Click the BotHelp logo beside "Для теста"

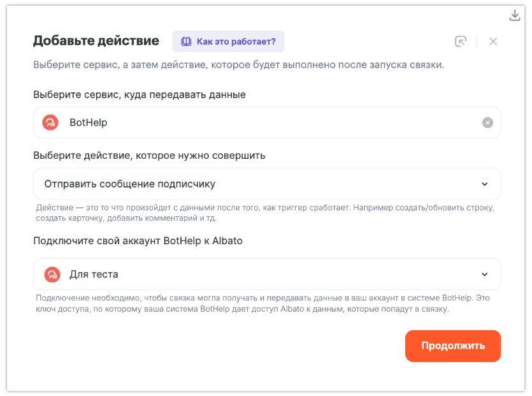52,274
